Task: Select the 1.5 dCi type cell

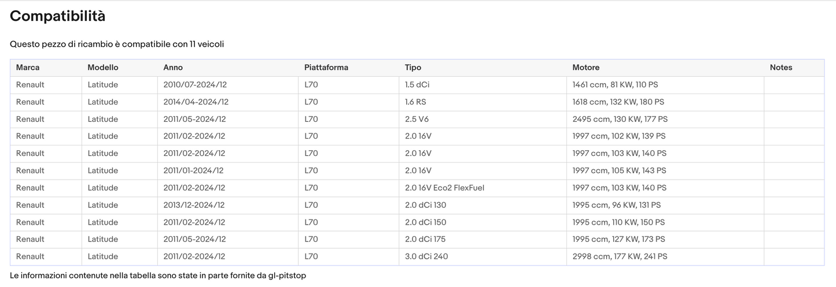Action: 417,85
